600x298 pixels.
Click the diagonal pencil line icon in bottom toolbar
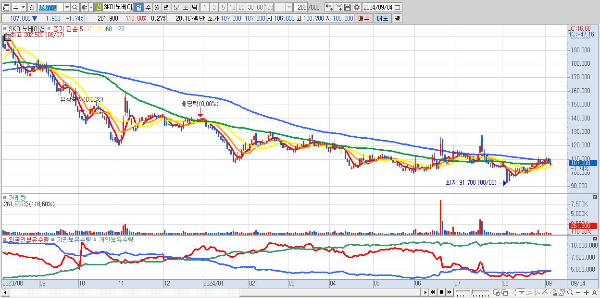546,293
